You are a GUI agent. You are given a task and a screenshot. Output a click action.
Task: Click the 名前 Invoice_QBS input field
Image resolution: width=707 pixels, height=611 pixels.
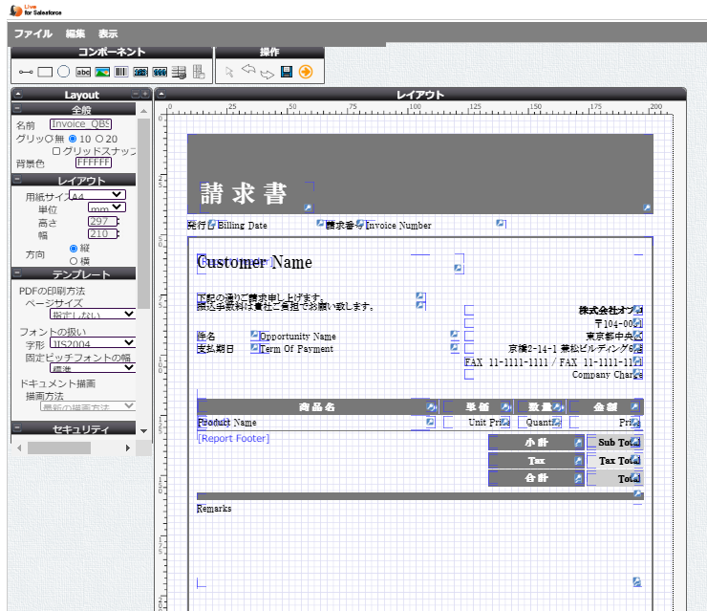click(80, 124)
